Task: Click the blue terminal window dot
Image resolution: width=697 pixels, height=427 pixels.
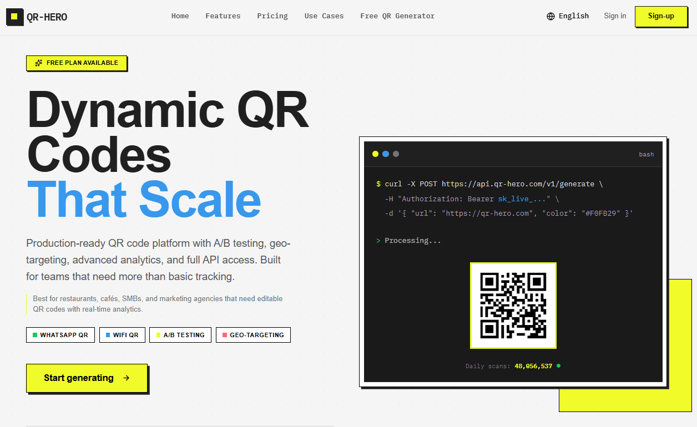Action: tap(386, 154)
